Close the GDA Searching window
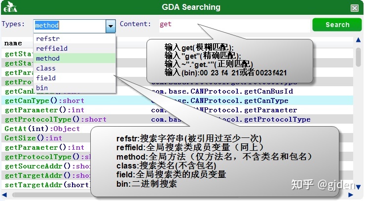 tap(354, 8)
